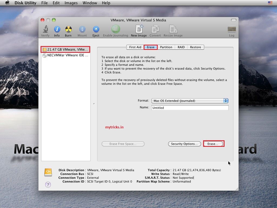The width and height of the screenshot is (277, 208).
Task: Click the Mount toolbar icon
Action: [82, 29]
